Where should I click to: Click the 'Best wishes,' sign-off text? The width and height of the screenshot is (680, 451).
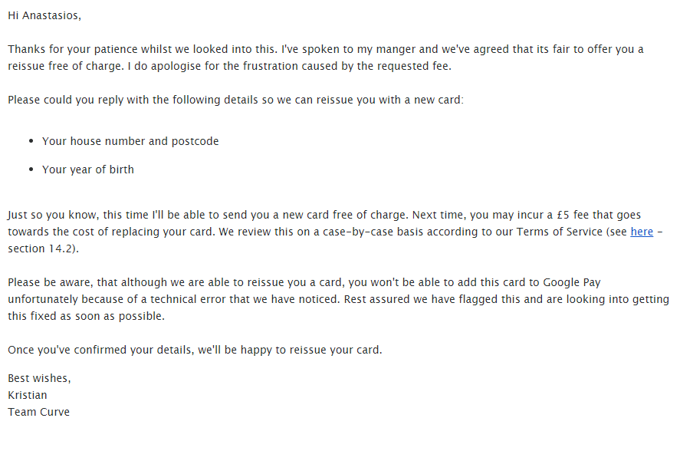39,378
